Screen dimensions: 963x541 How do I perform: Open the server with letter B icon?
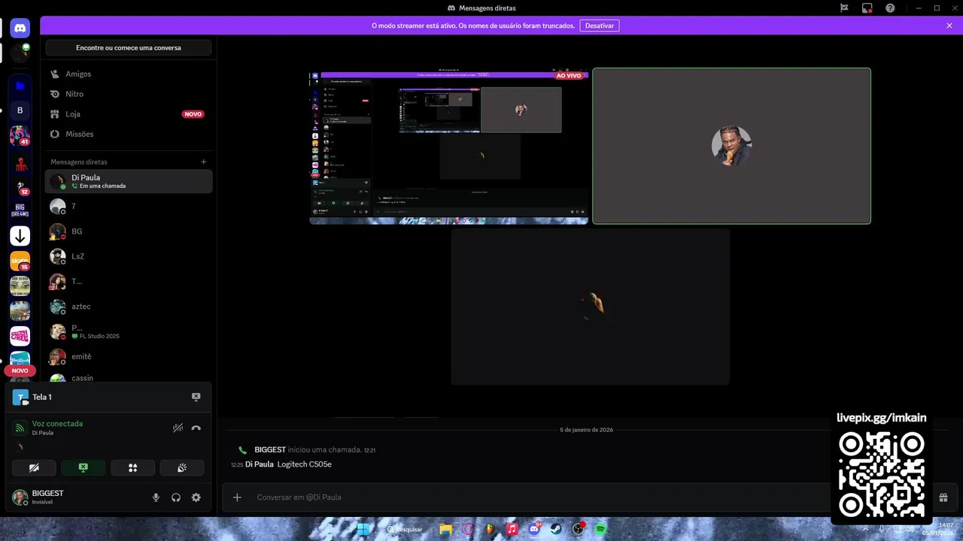20,110
